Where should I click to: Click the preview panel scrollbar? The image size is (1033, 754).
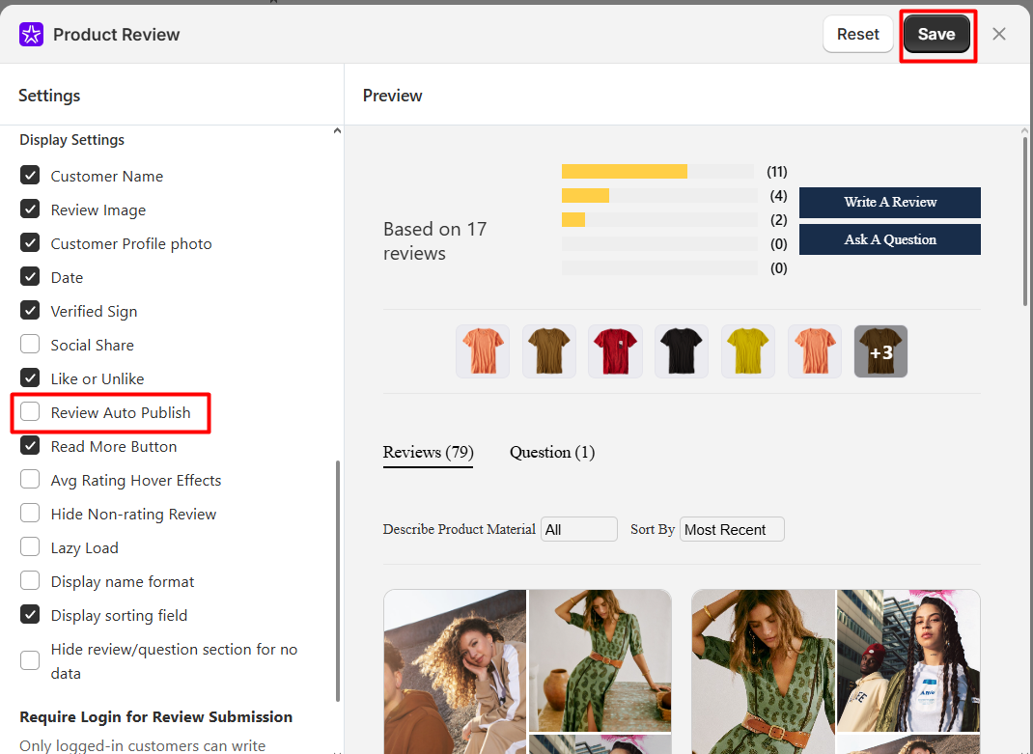click(x=1025, y=221)
